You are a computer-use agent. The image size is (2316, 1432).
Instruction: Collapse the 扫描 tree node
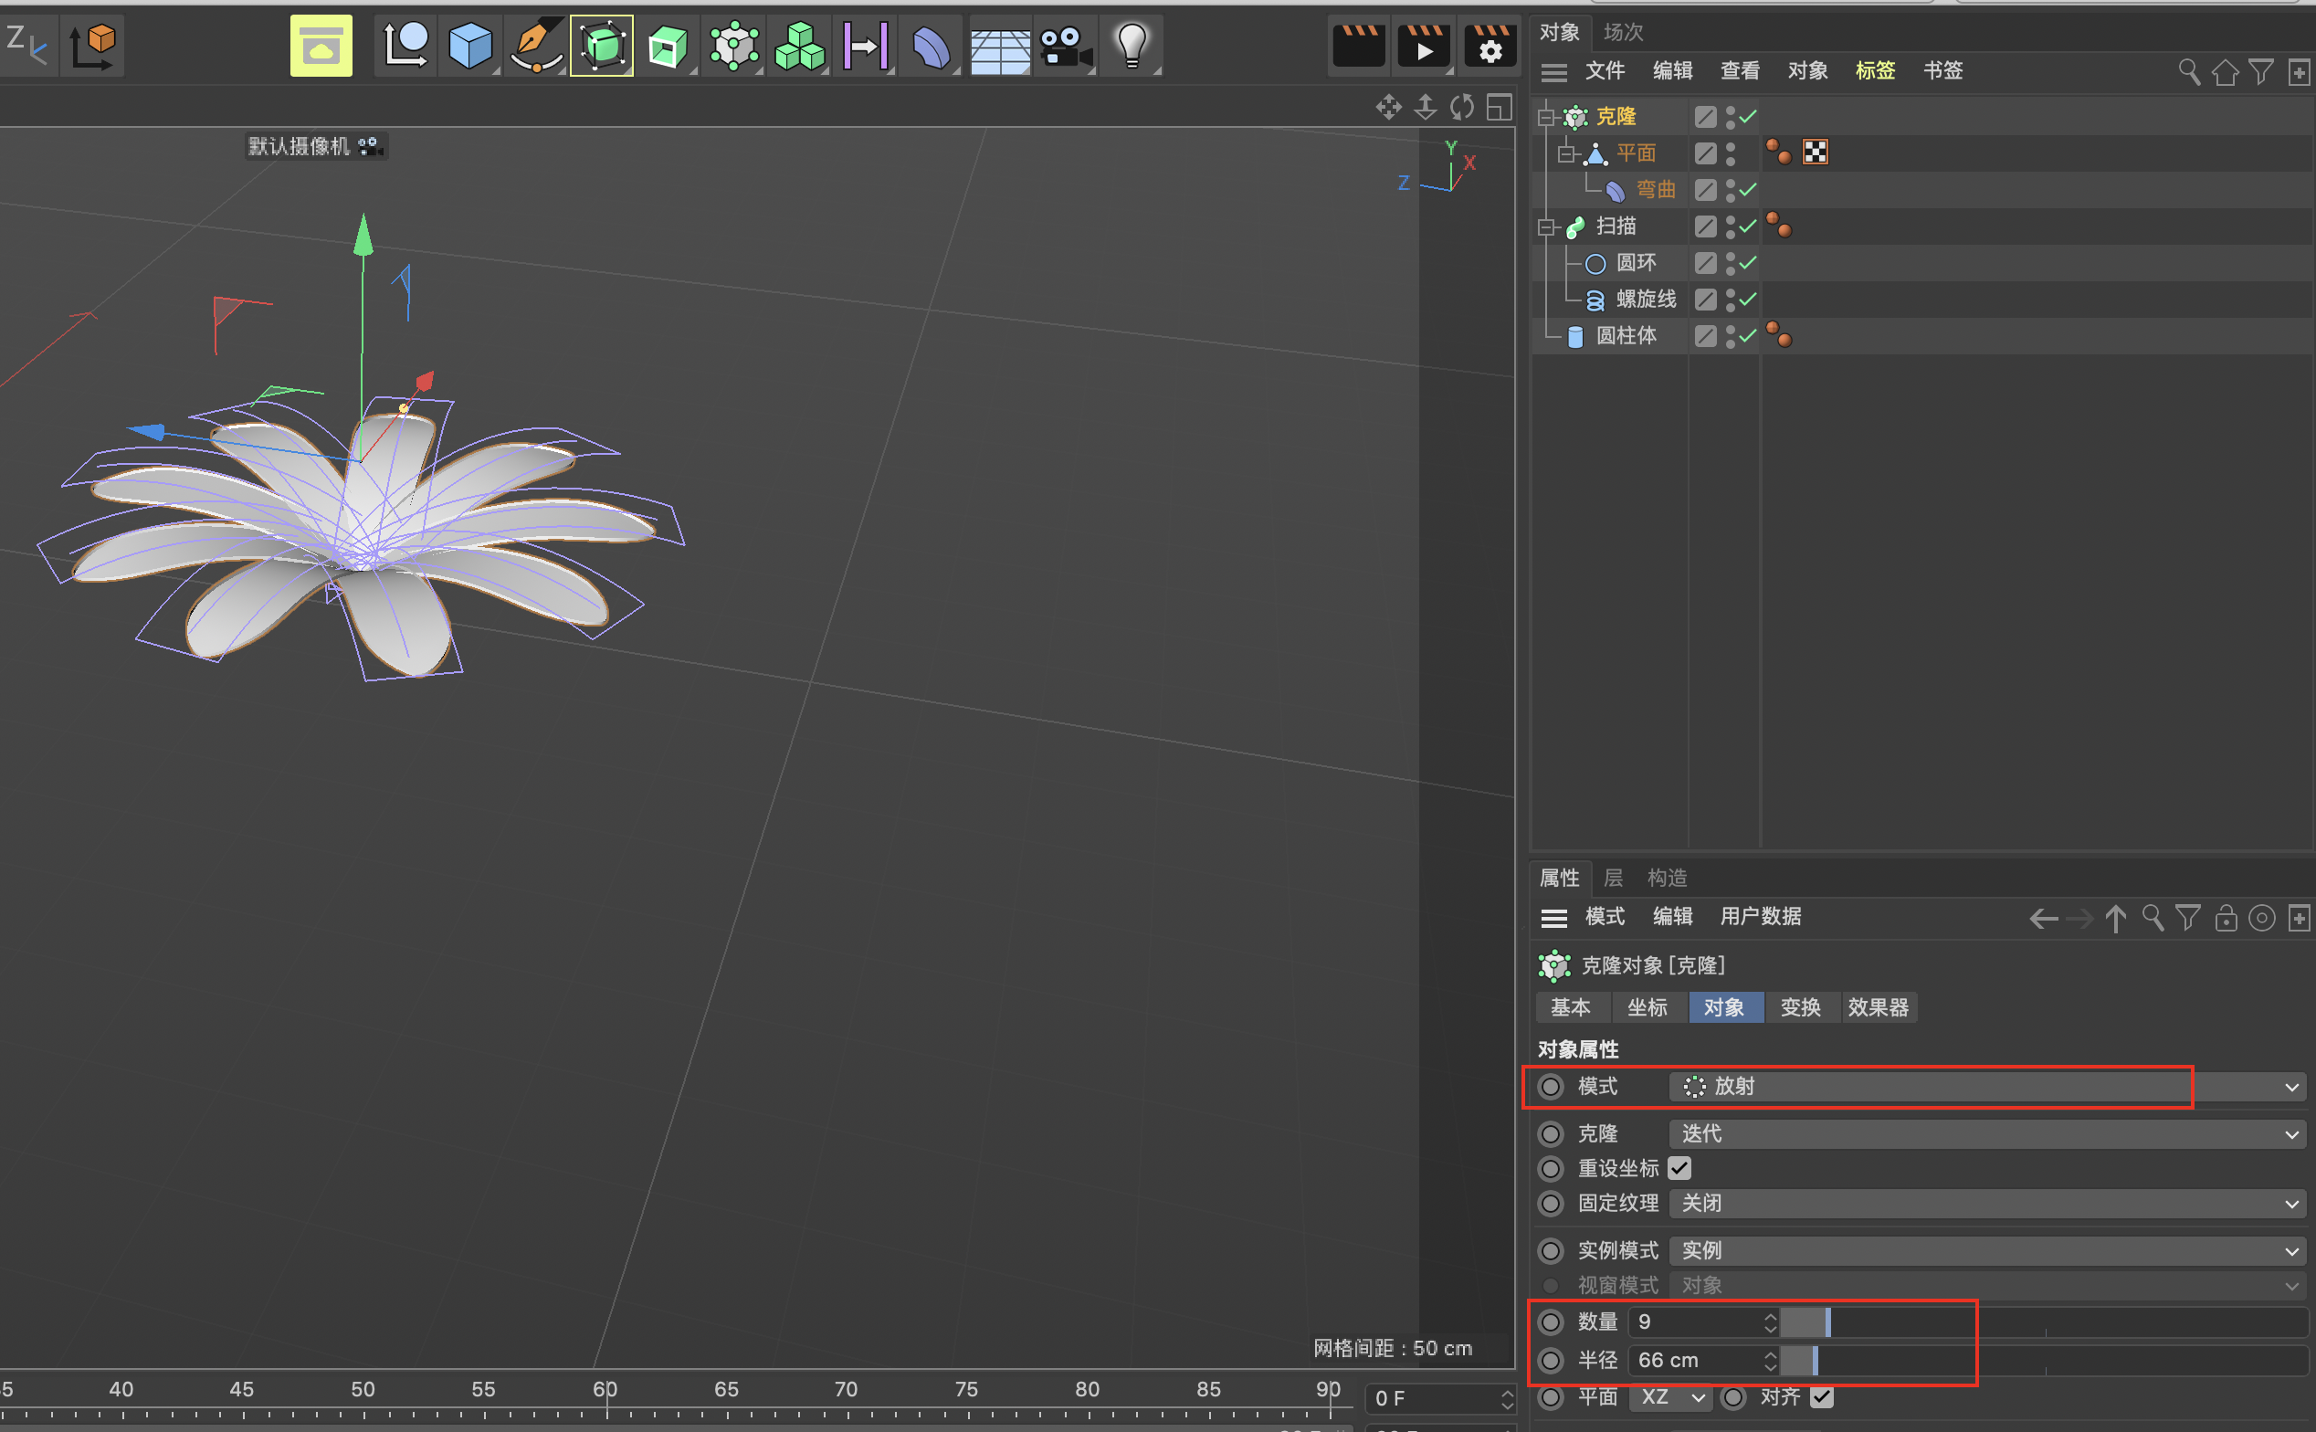click(x=1546, y=226)
